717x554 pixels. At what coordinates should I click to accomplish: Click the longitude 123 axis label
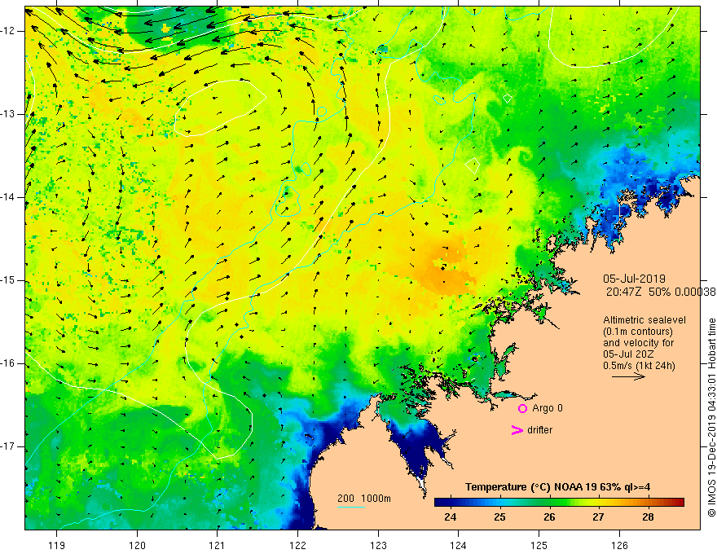378,545
